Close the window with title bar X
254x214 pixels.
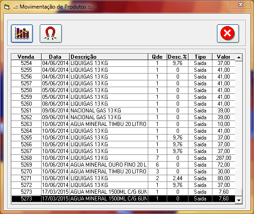point(240,5)
